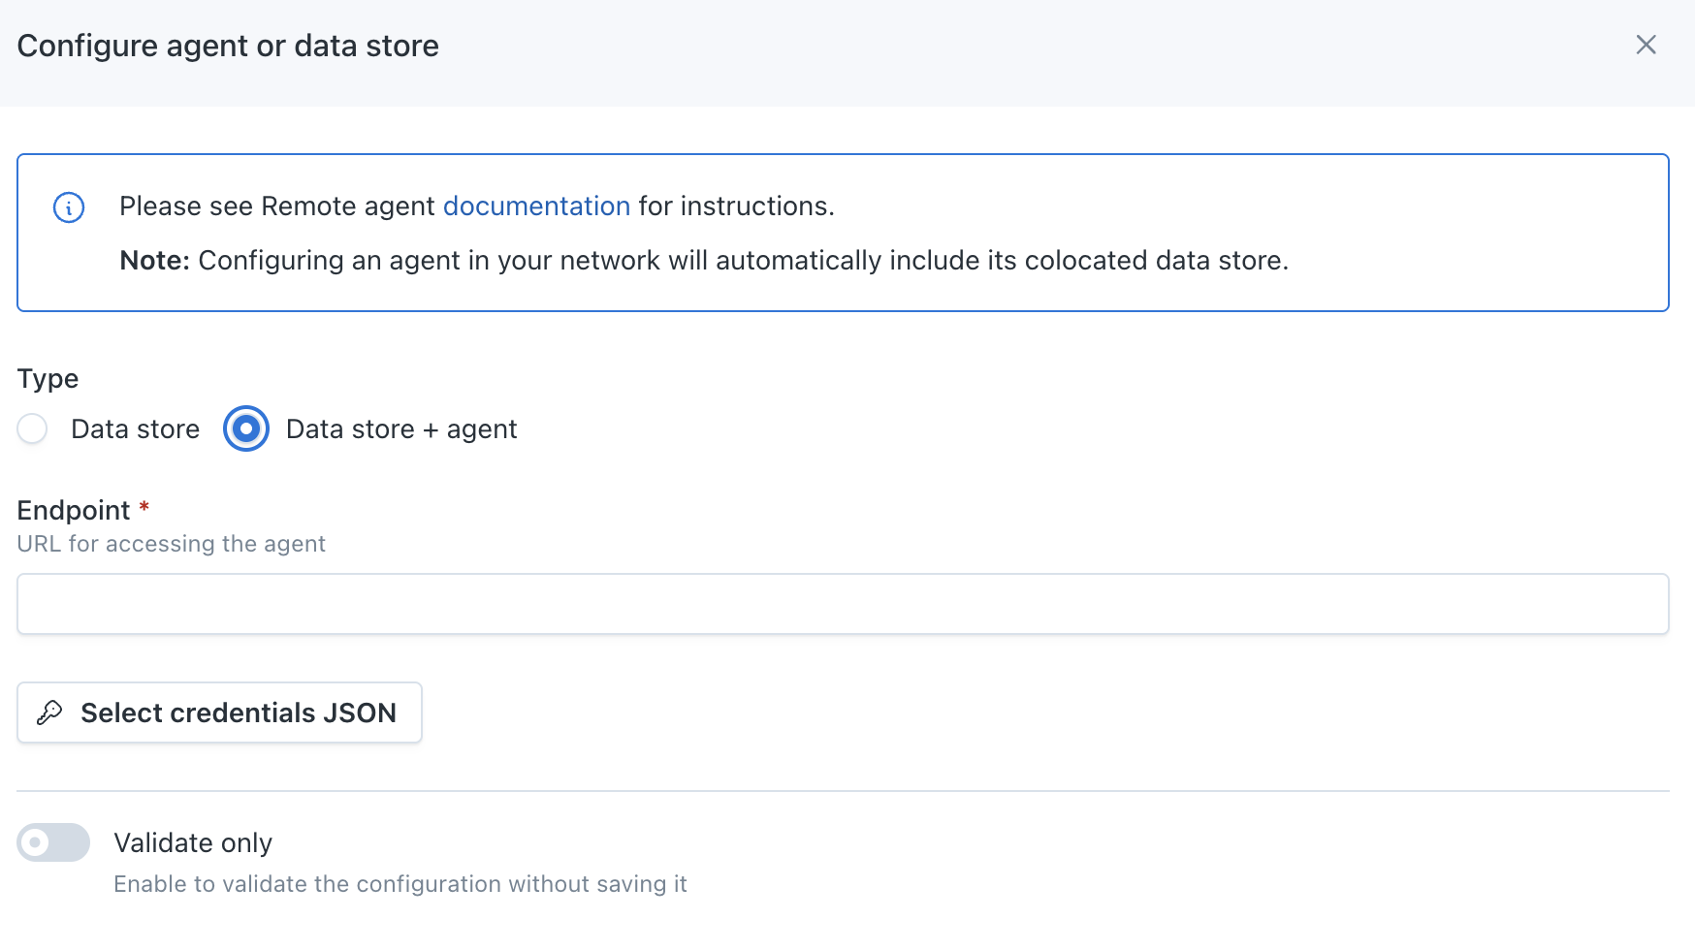Click the red required asterisk beside Endpoint
The image size is (1695, 950).
point(144,507)
